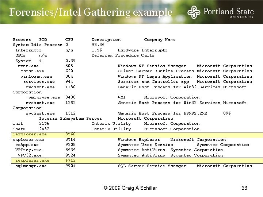Click 'SQL Server Service Manager' description
Screen dimensions: 263x197
pyautogui.click(x=152, y=166)
